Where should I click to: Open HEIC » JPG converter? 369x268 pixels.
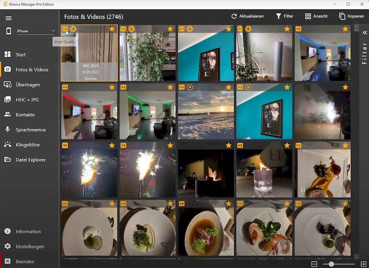pos(27,100)
